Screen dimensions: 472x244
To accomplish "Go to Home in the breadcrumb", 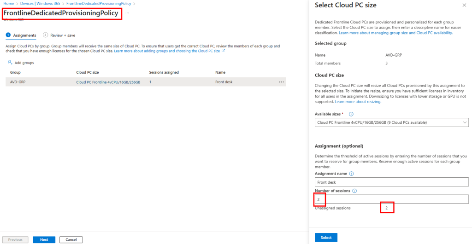I will [x=8, y=3].
